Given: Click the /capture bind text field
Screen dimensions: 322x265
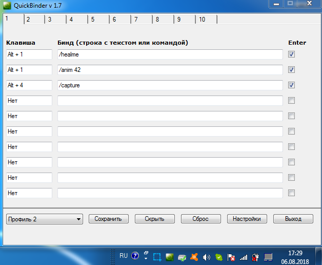Looking at the screenshot, I should 170,85.
